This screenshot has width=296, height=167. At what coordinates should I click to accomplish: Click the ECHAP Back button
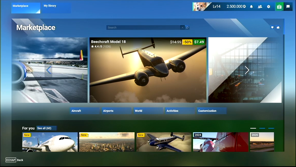(x=14, y=160)
